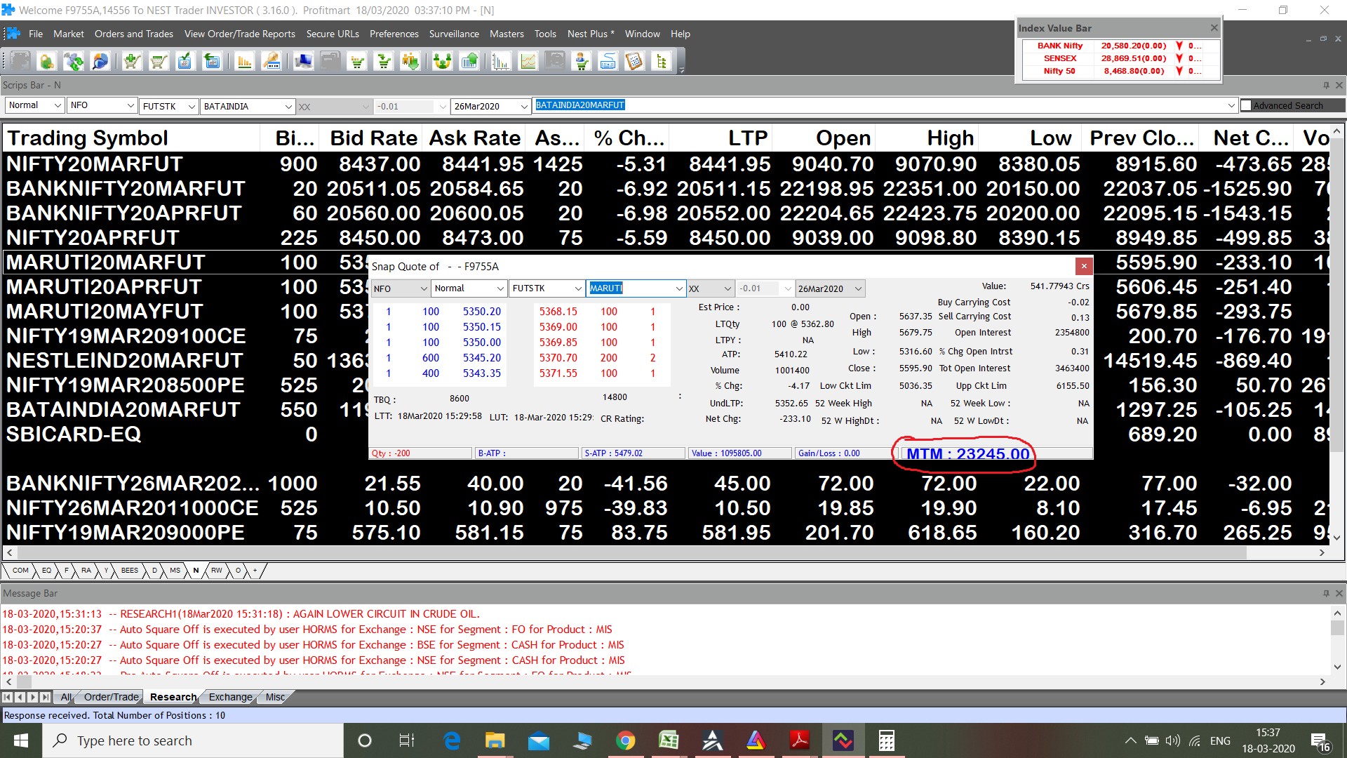
Task: Open buy order entry cart-with-plus icon
Action: tap(132, 62)
